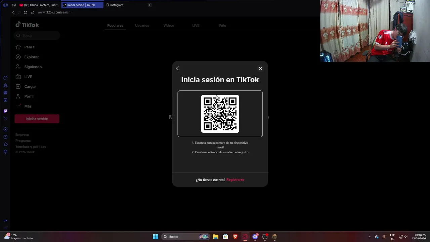The width and height of the screenshot is (430, 242).
Task: Go back in the TikTok login dialog
Action: pyautogui.click(x=177, y=68)
